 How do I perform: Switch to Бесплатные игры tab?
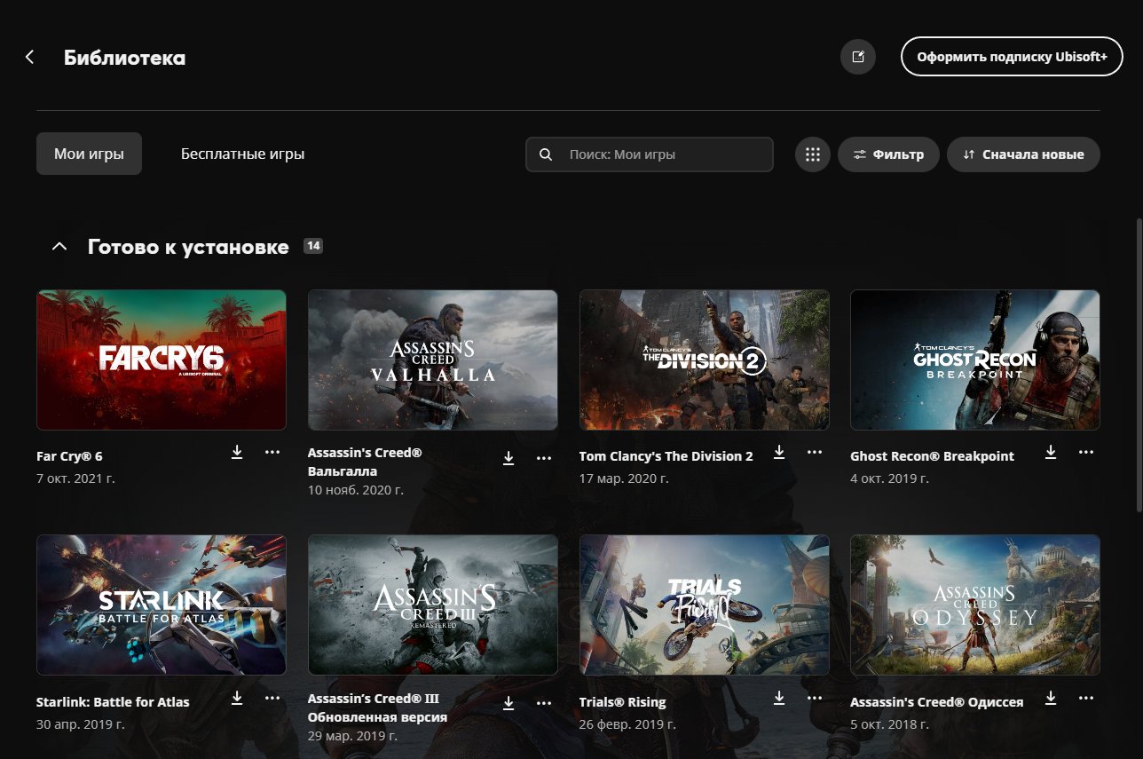pos(242,154)
